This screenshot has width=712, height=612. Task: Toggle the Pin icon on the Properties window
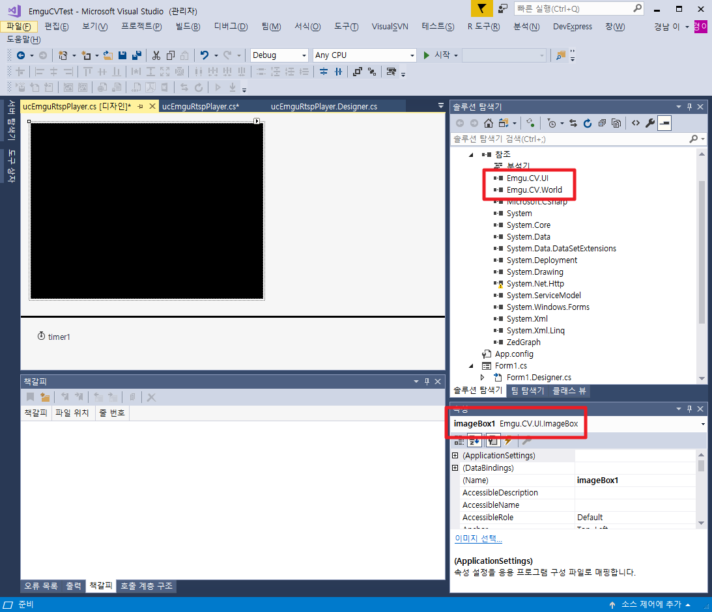689,408
